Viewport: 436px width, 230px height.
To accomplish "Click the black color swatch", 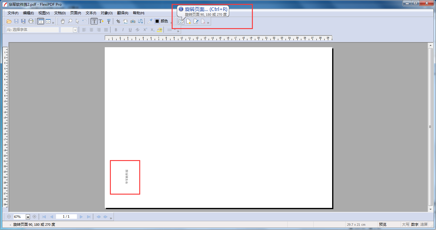I will pos(157,21).
